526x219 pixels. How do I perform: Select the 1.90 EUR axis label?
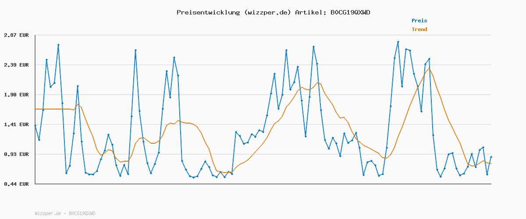16,95
